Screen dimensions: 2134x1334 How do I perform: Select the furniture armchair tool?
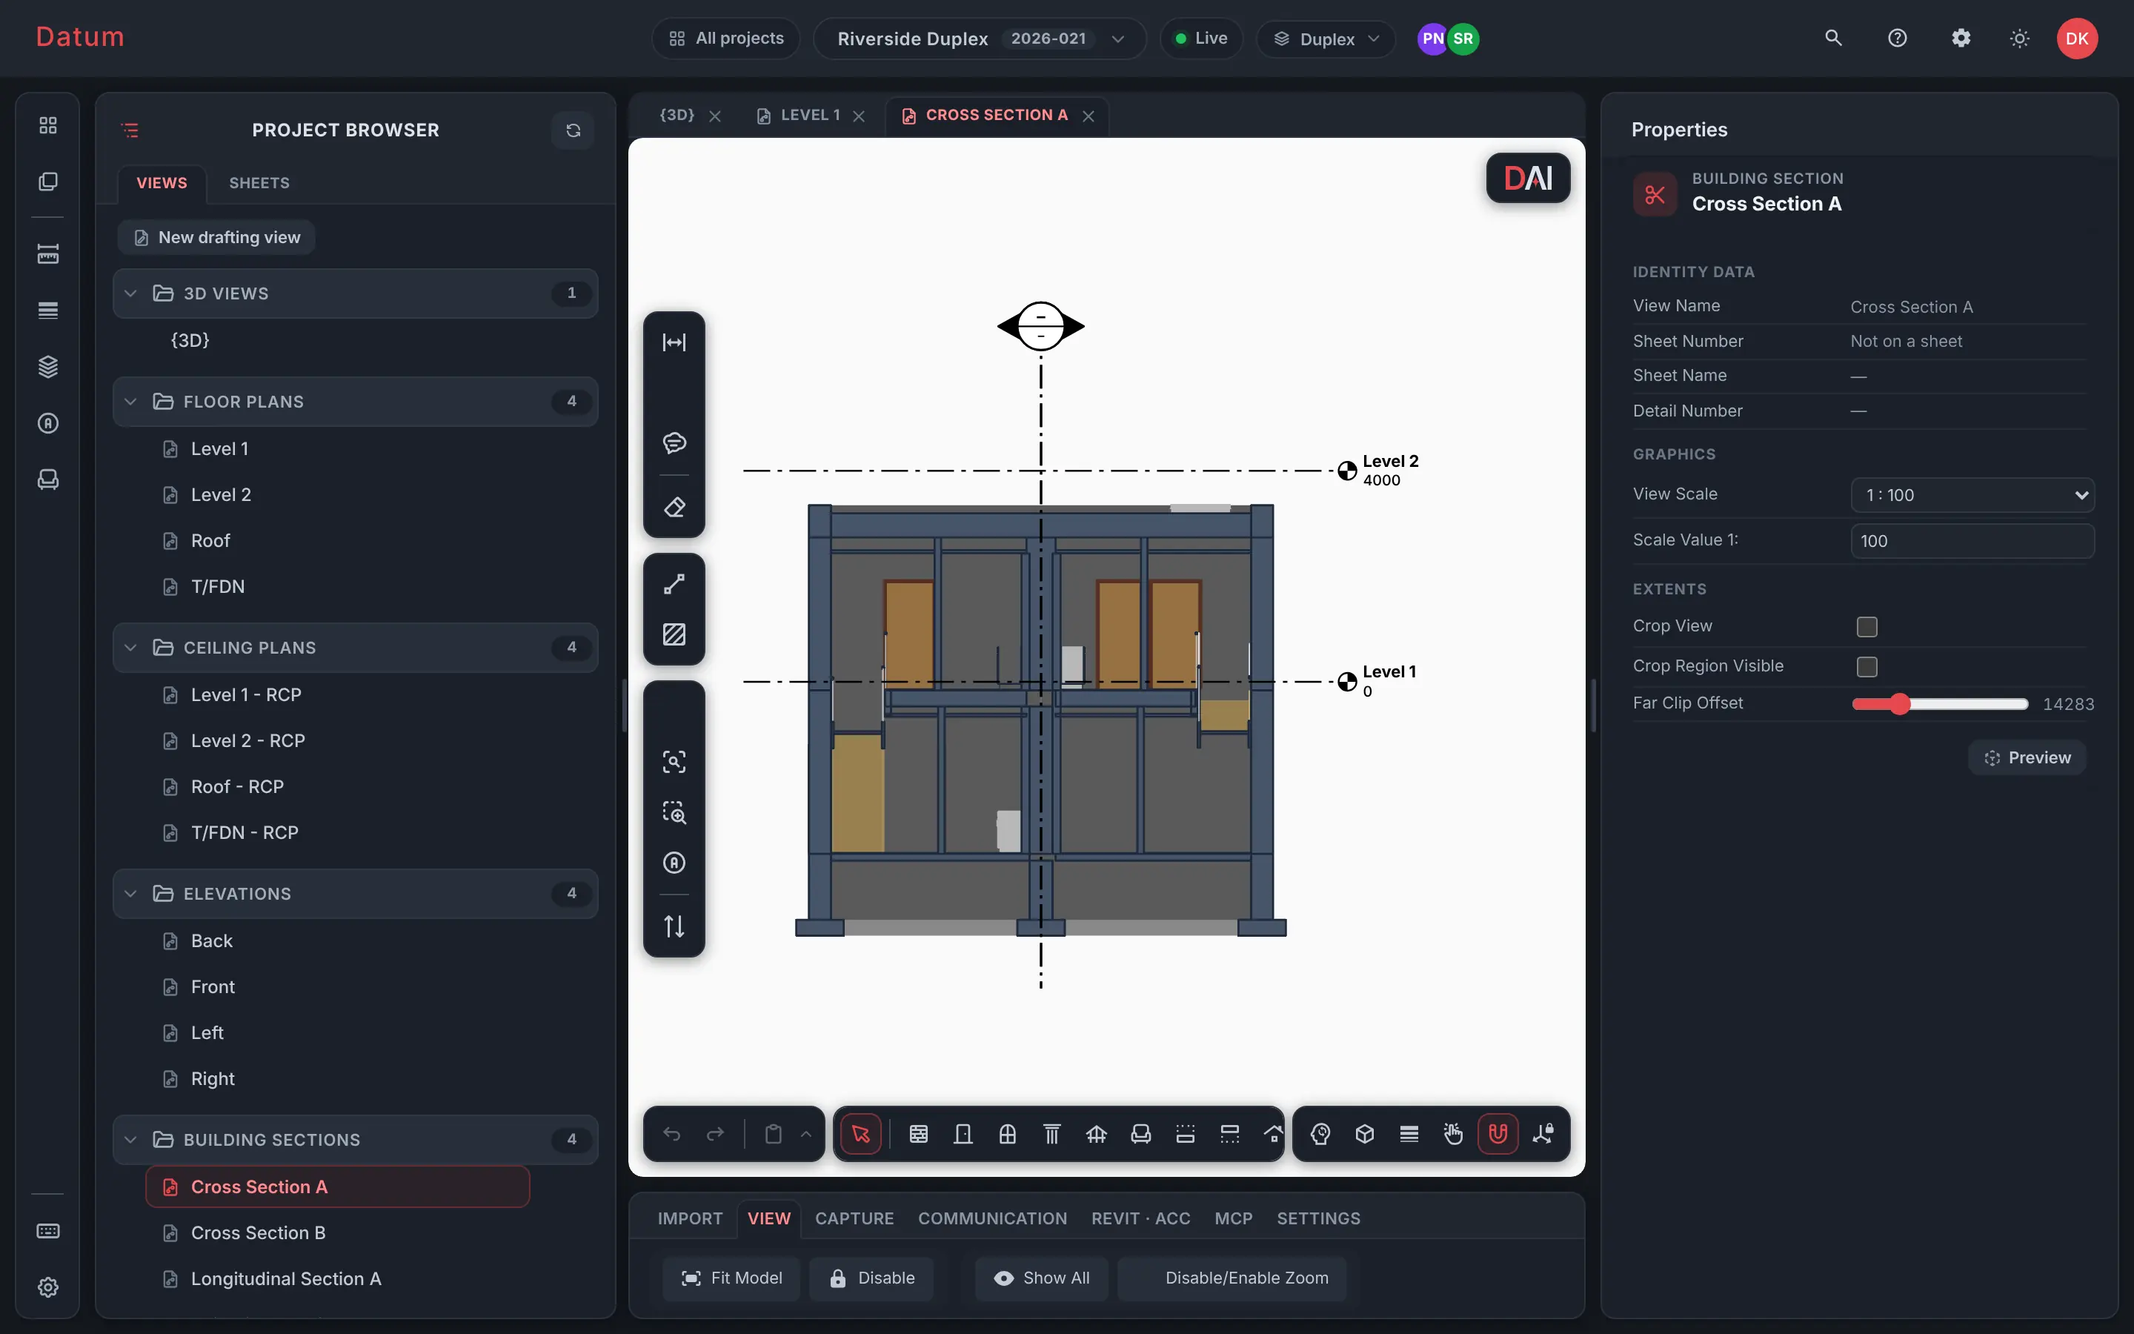[1140, 1134]
